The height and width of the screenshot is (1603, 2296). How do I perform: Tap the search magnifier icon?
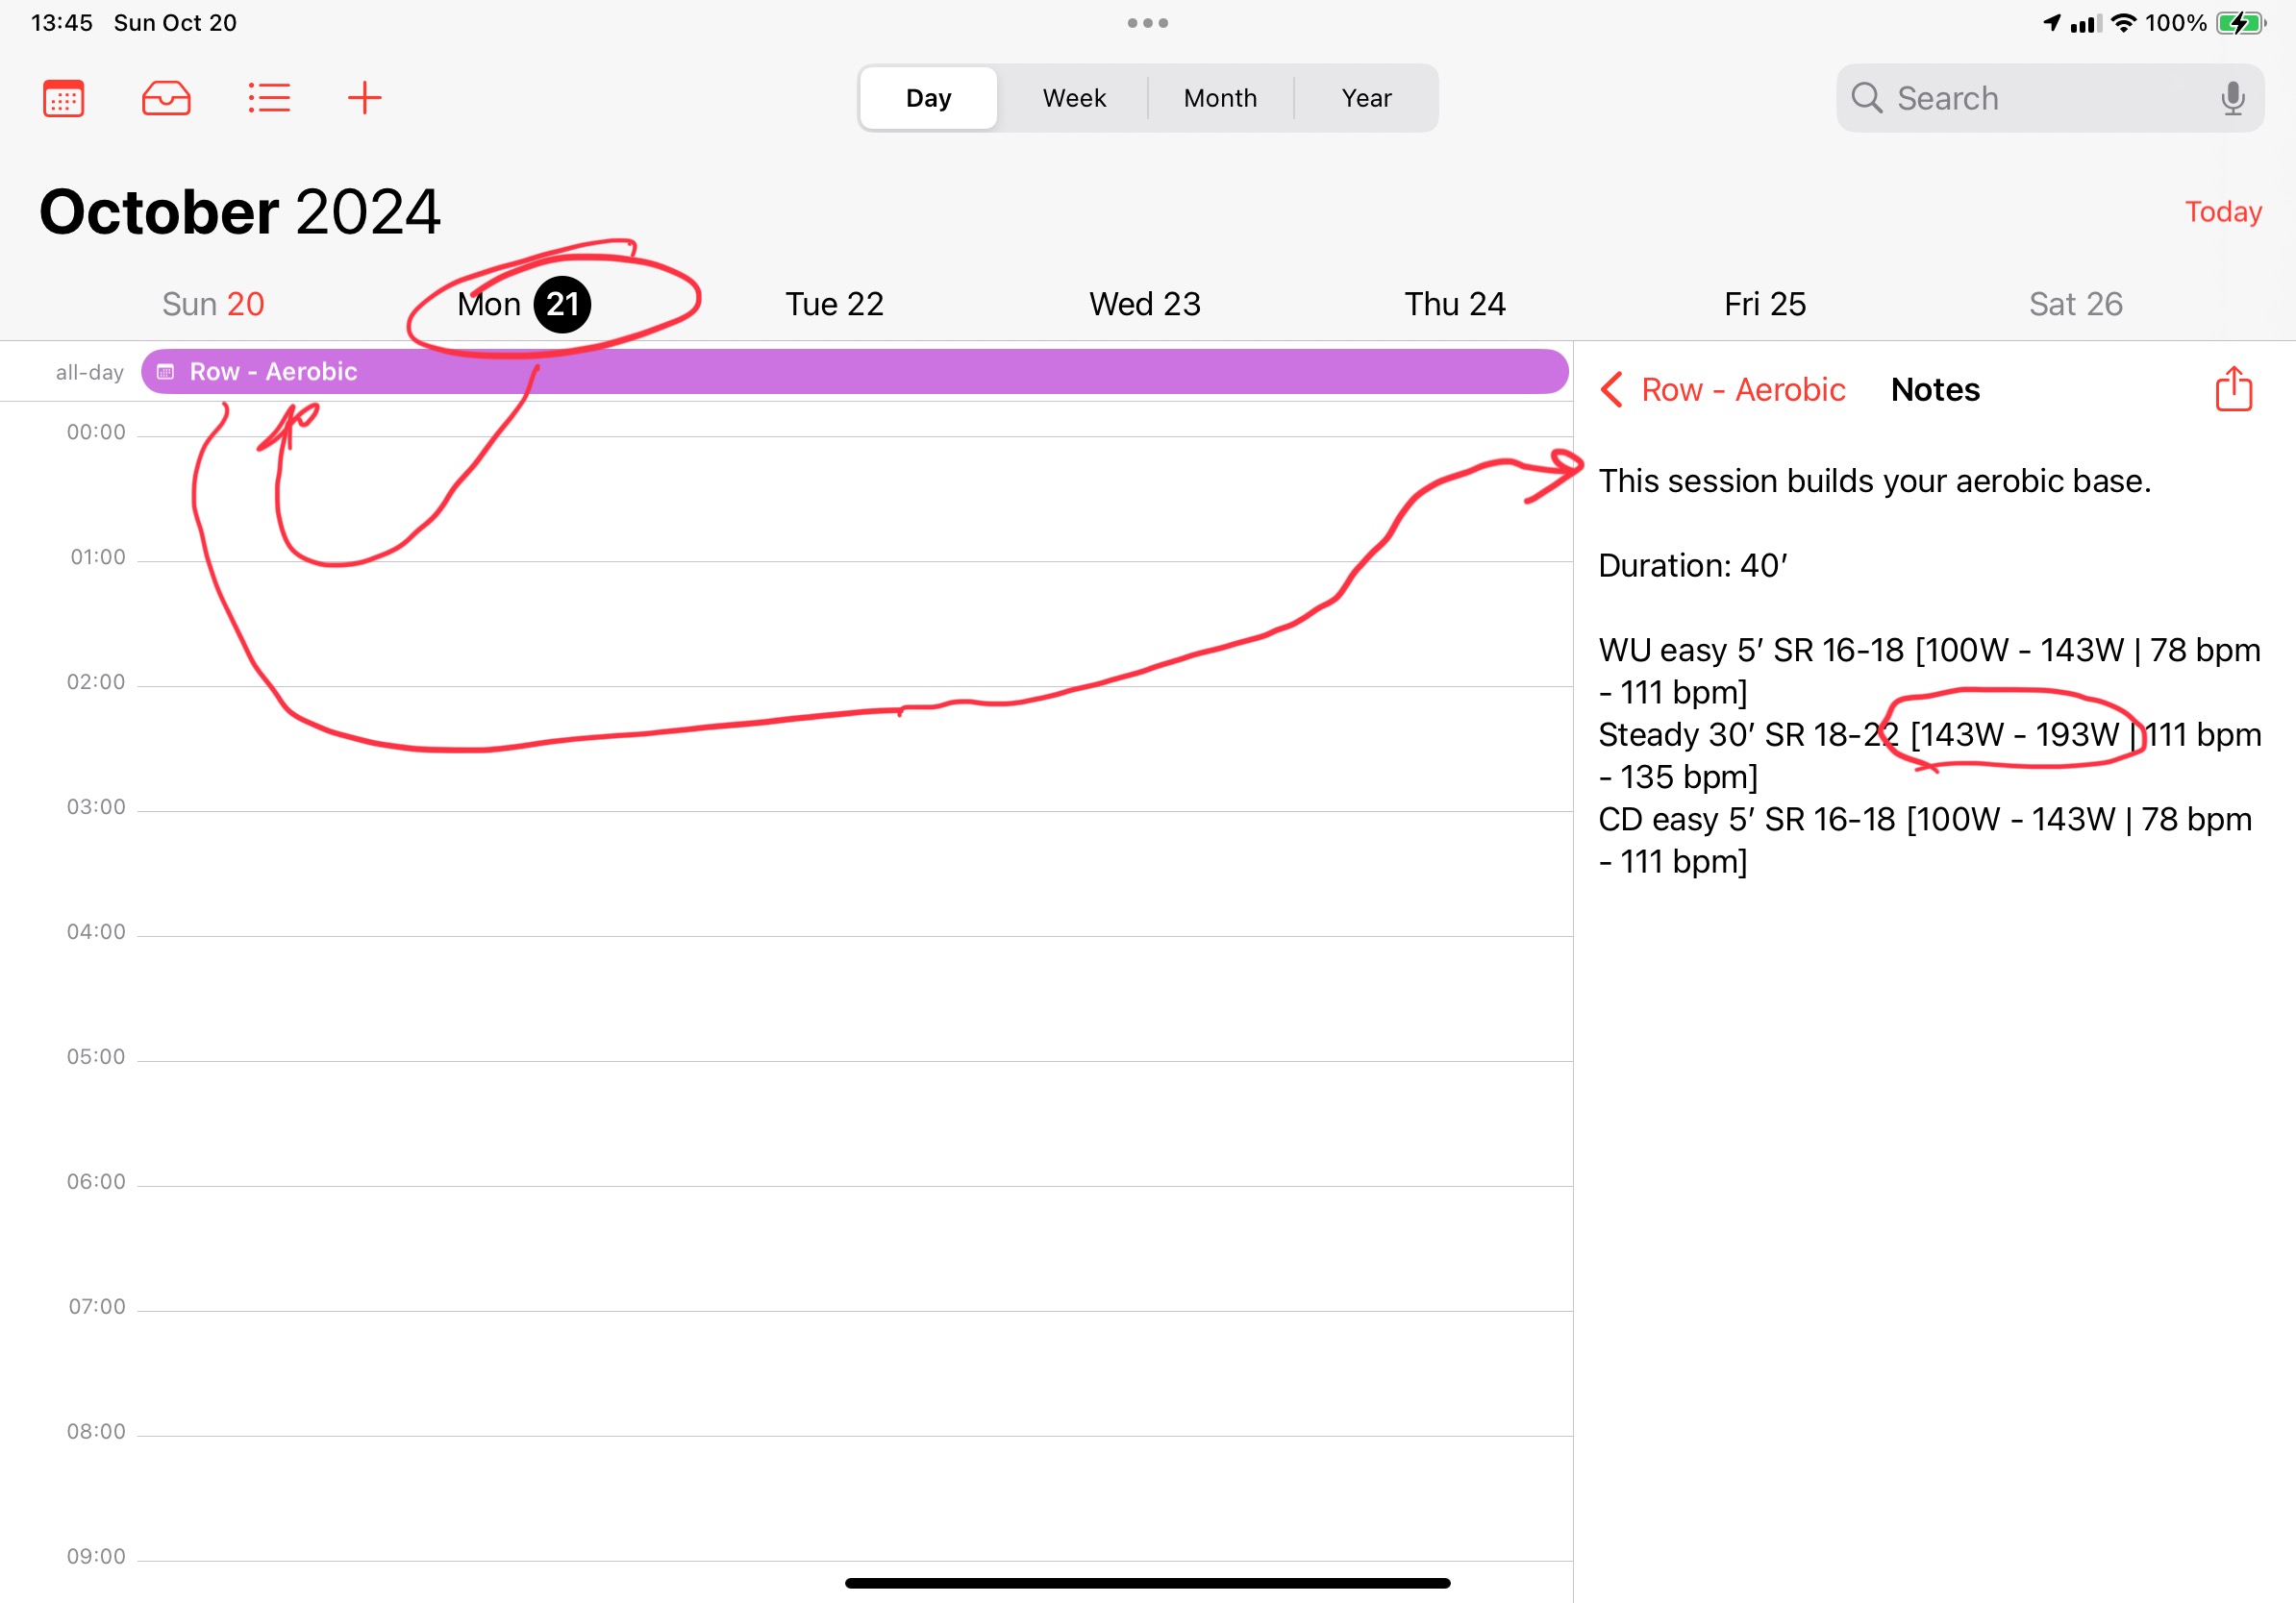1866,98
